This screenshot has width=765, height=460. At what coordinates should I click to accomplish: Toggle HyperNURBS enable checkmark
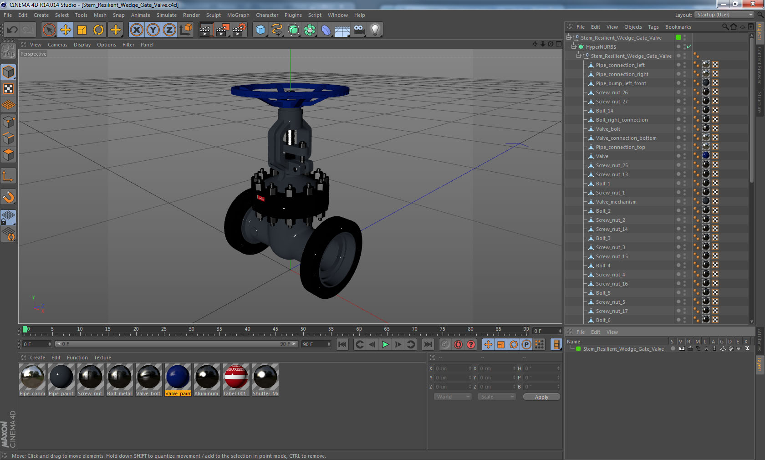[x=689, y=46]
